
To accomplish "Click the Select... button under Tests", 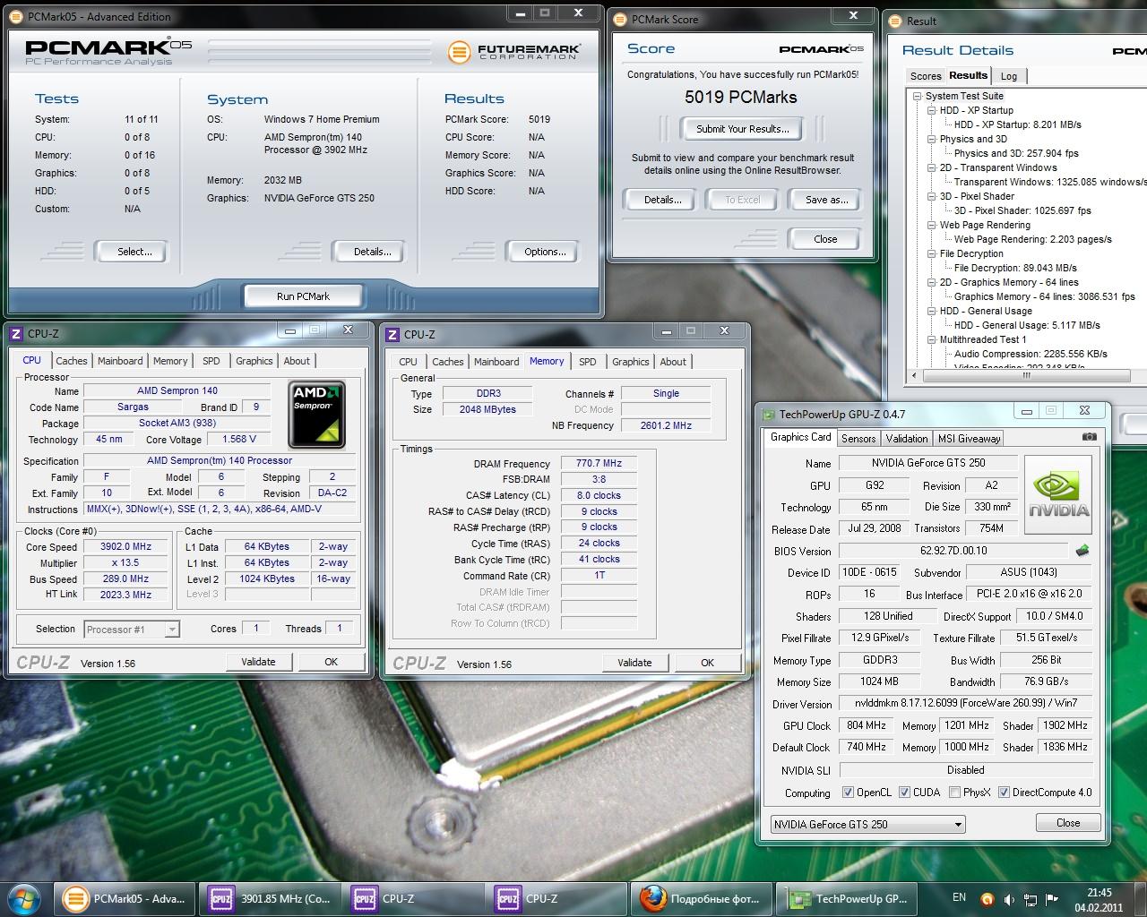I will tap(134, 252).
